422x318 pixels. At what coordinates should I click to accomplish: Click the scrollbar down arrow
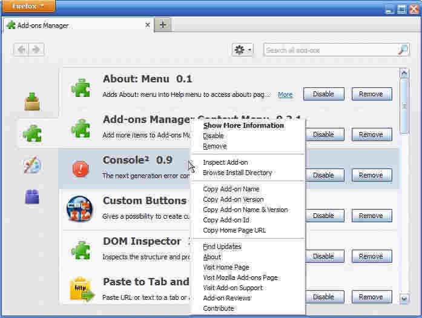point(404,299)
